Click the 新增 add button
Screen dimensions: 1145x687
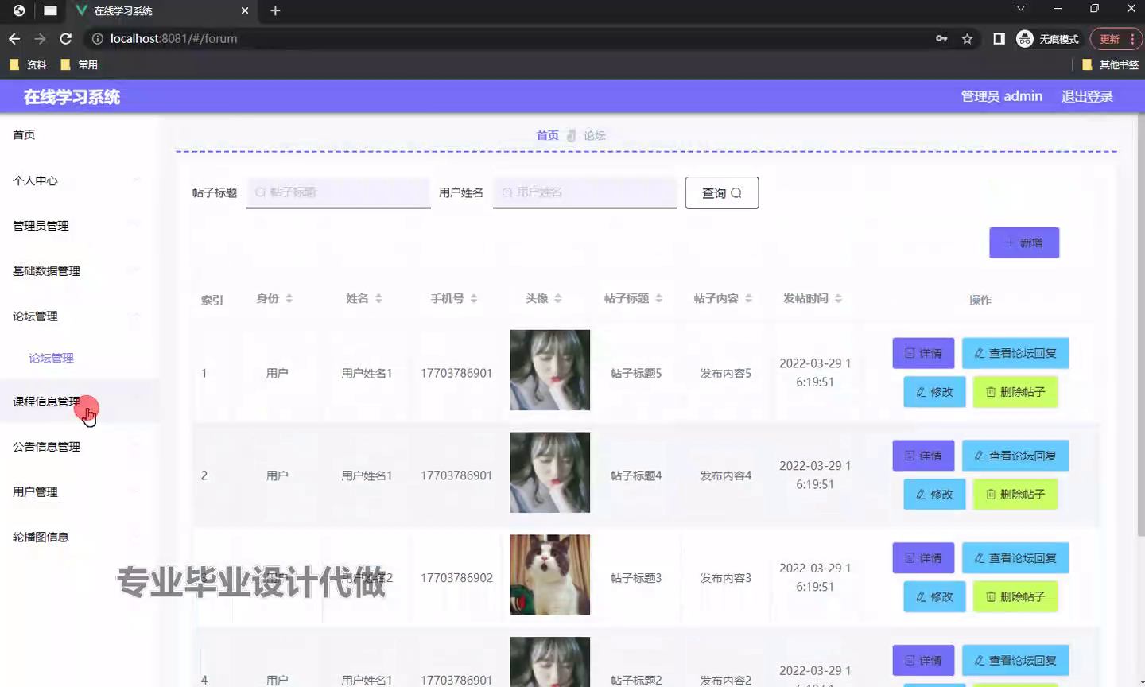coord(1024,243)
